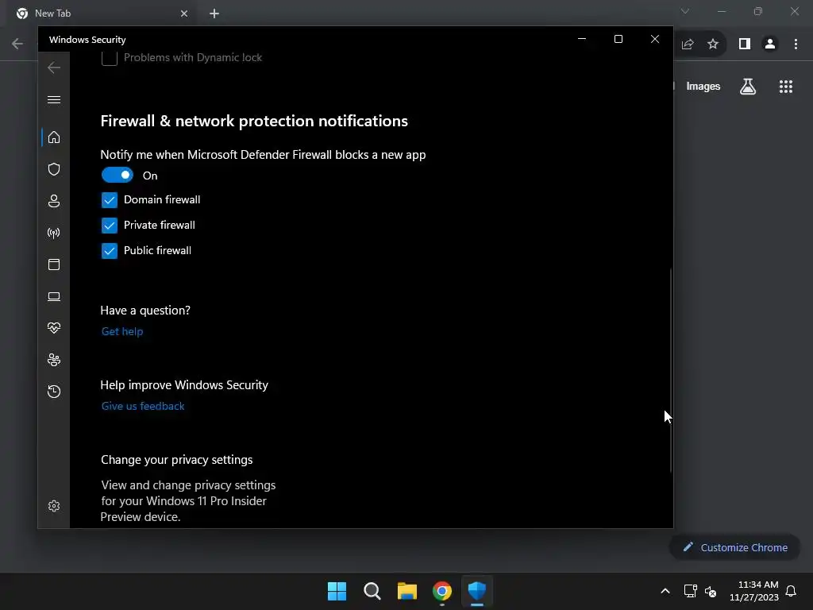Open Settings gear in Windows Security
The image size is (813, 610).
(54, 506)
